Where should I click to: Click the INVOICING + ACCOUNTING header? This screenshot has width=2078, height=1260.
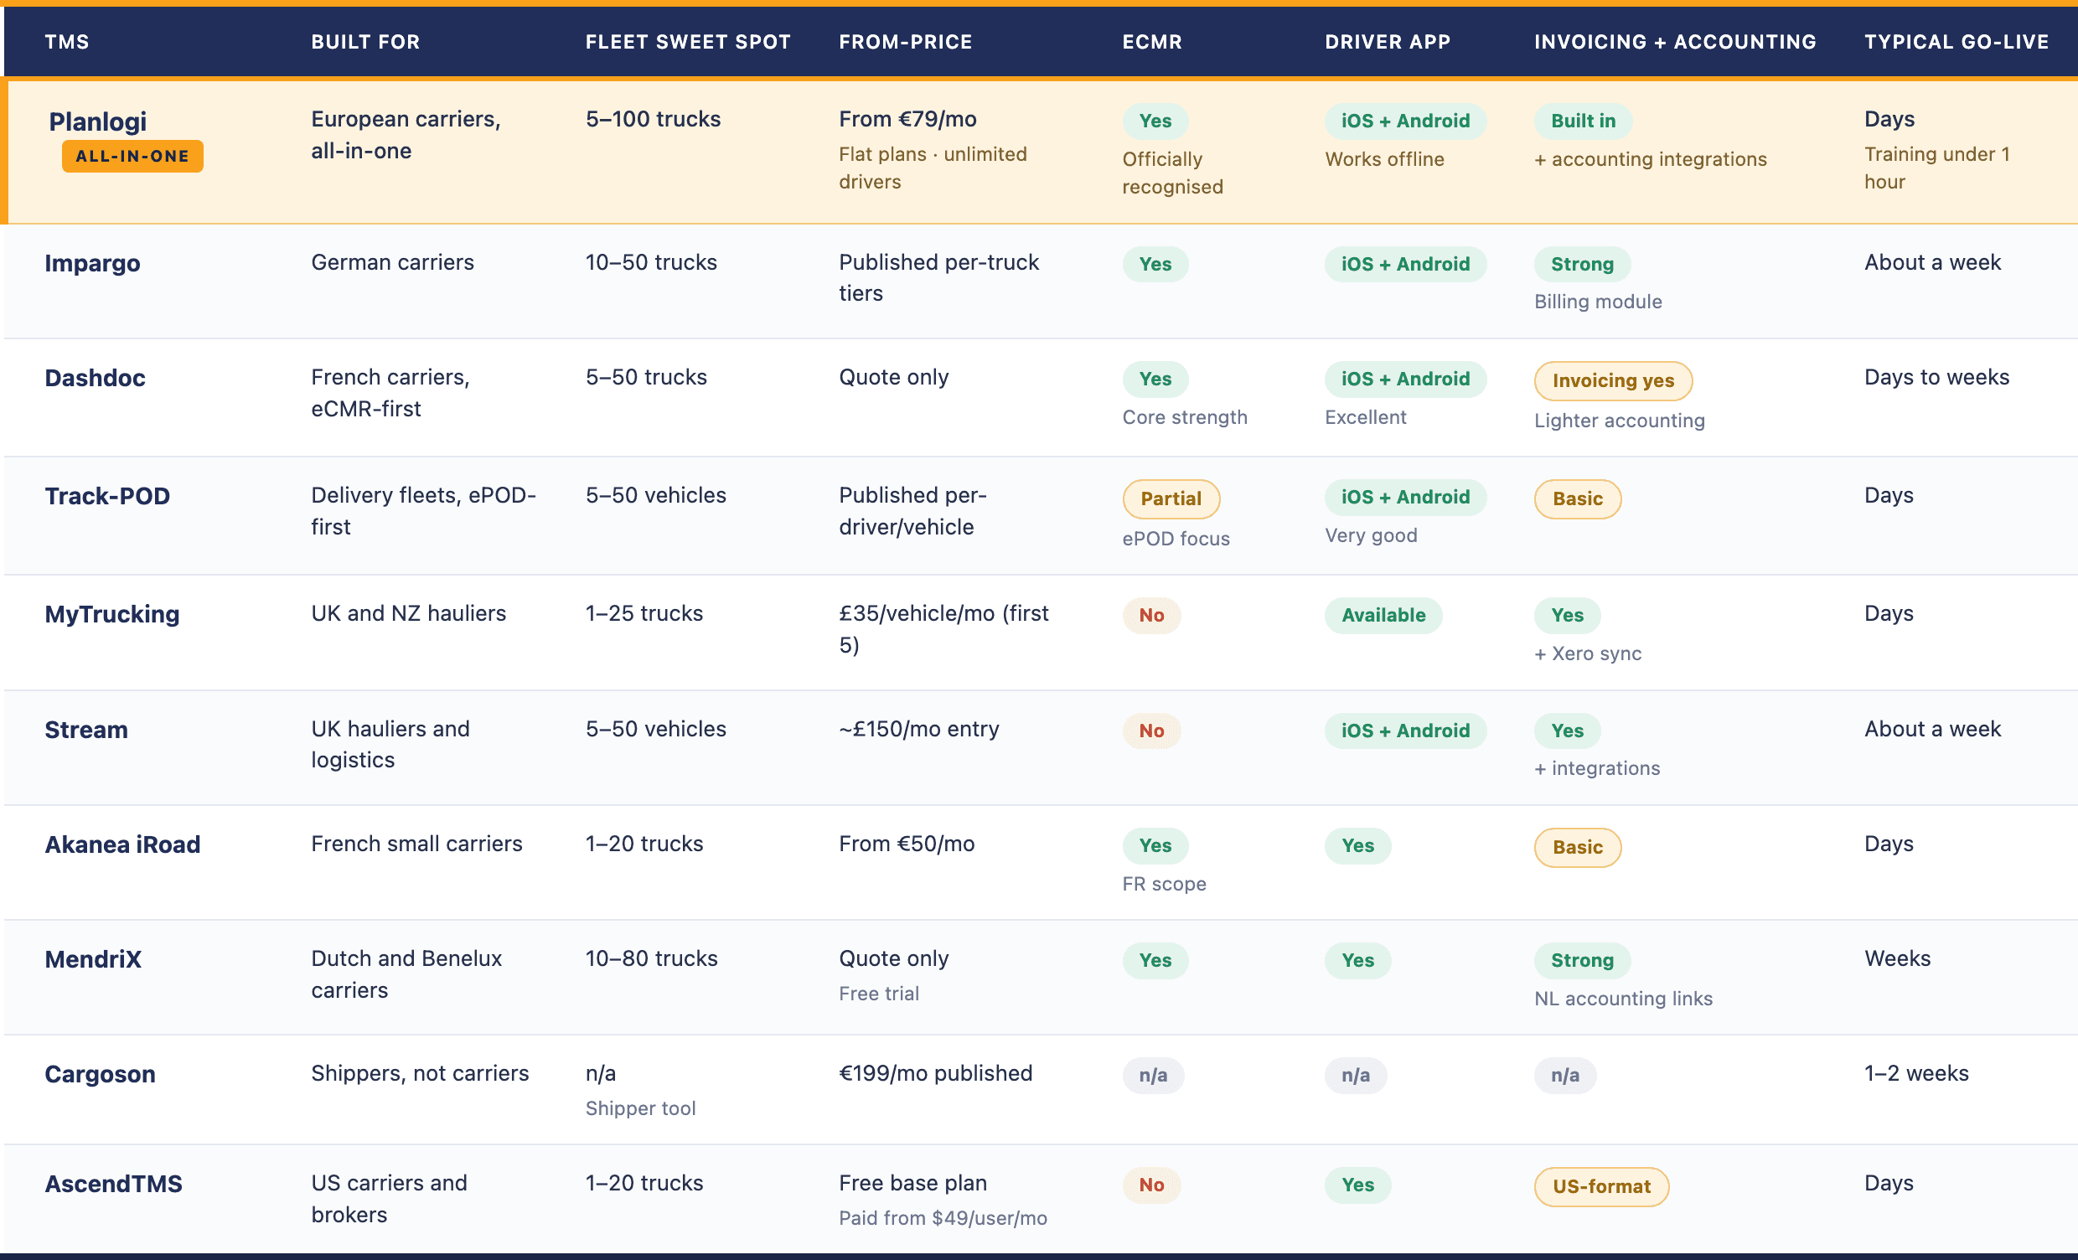1675,41
